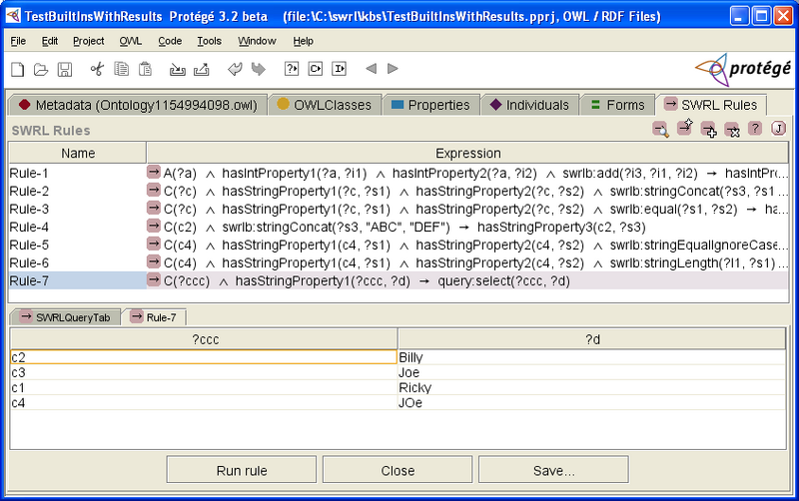Screen dimensions: 799x501
Task: Open project using the folder icon
Action: [x=41, y=69]
